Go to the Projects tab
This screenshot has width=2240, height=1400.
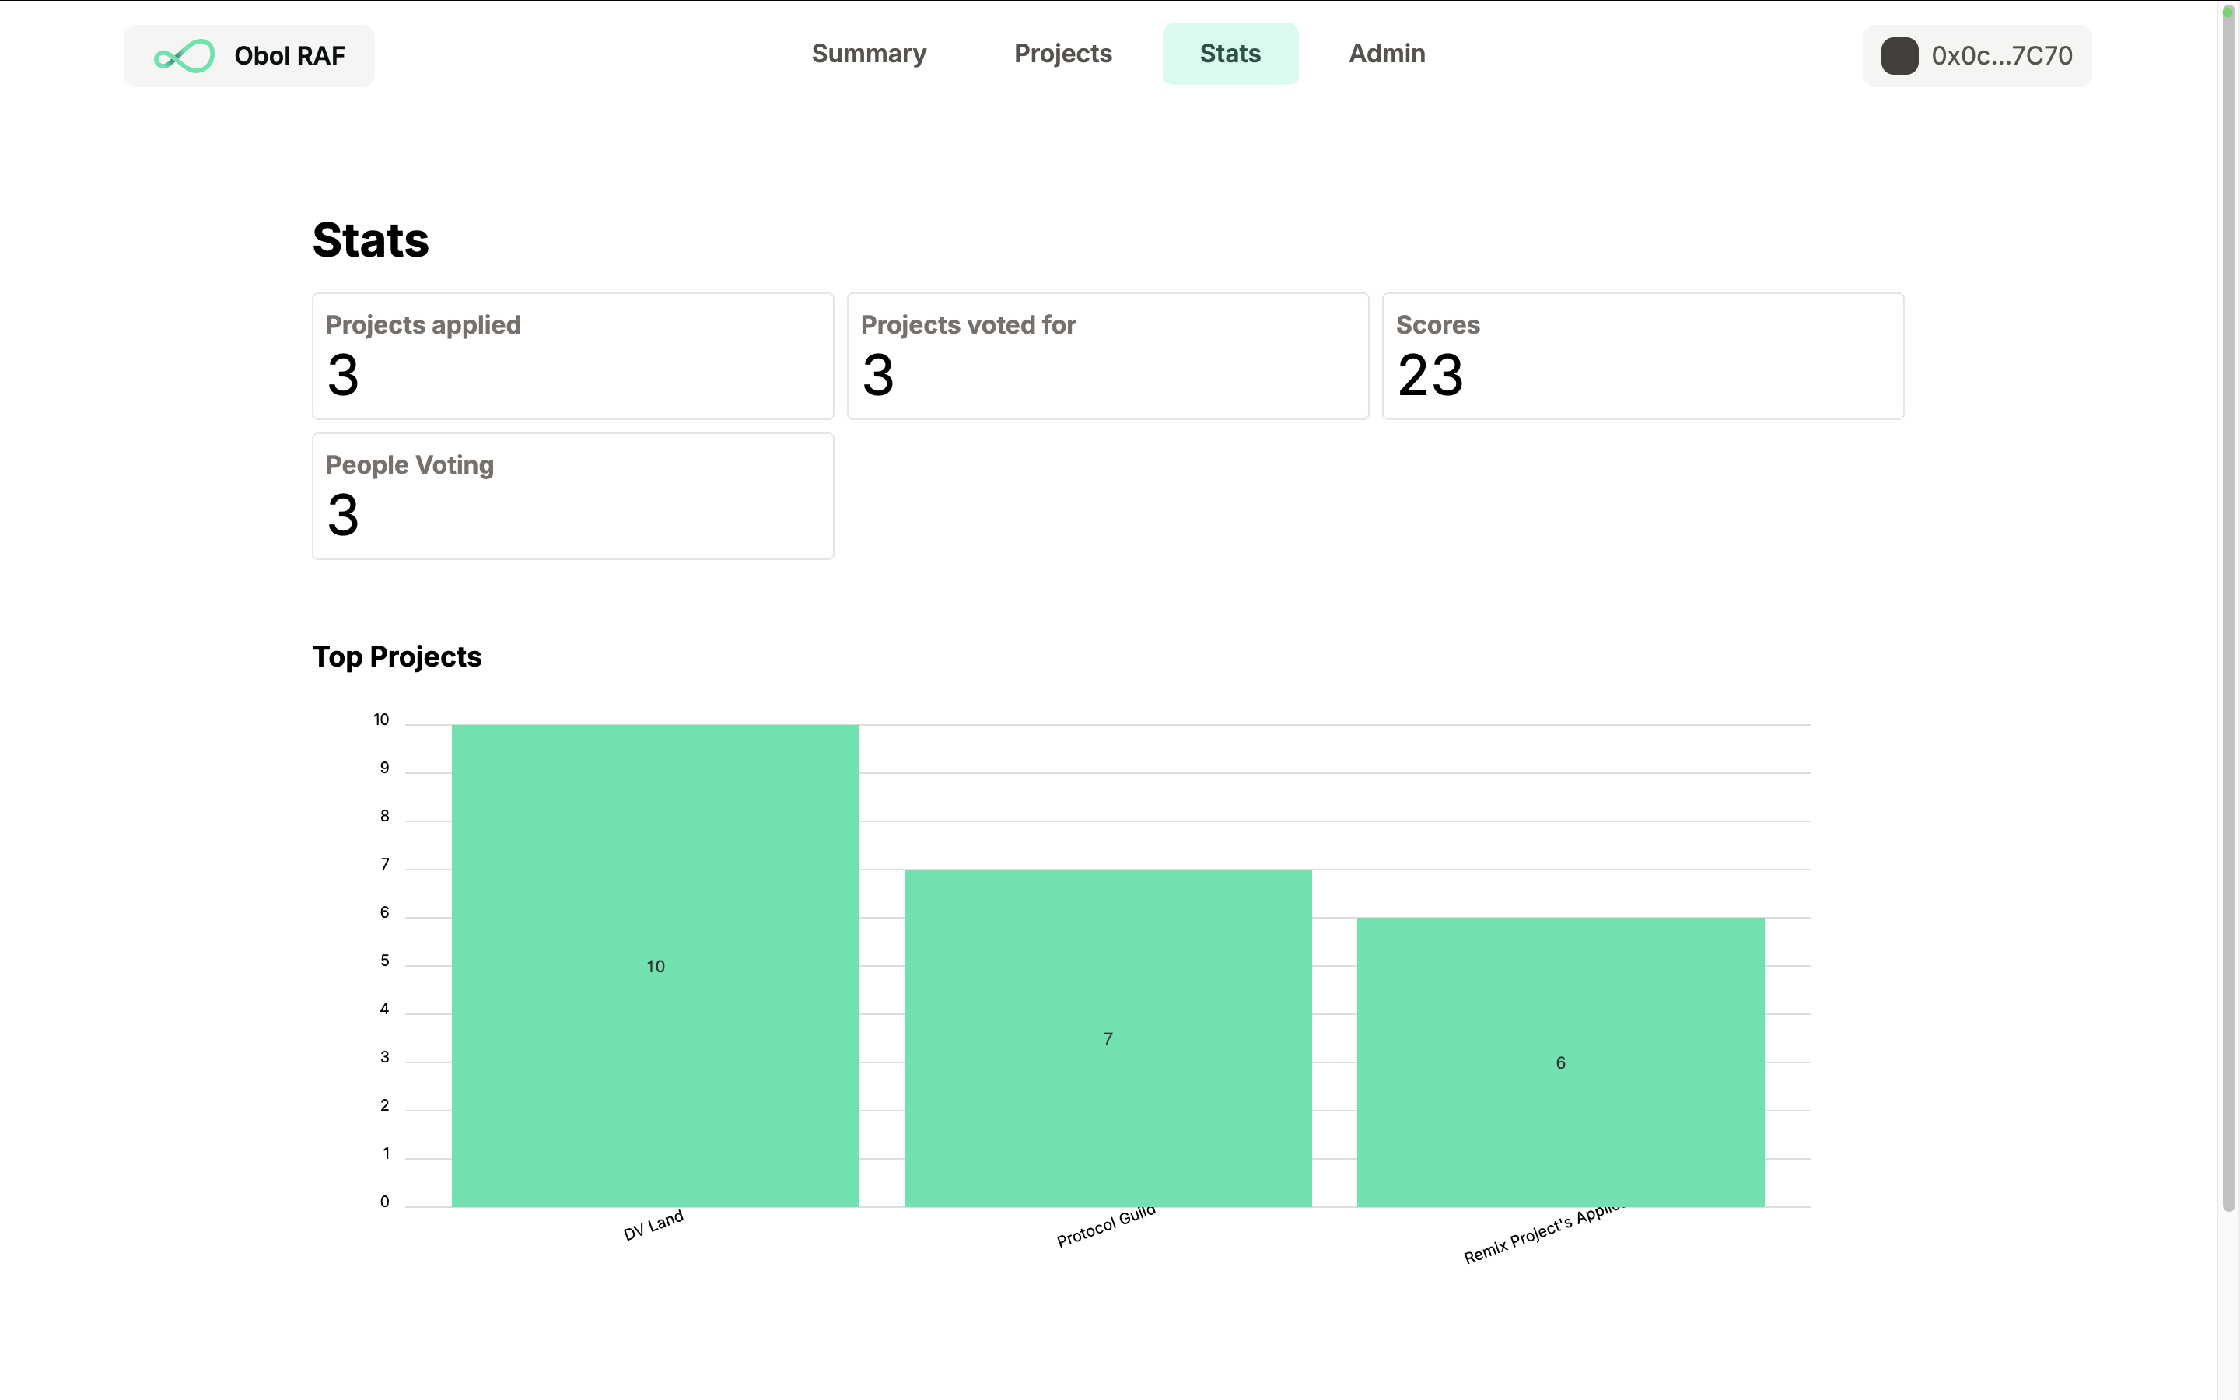coord(1062,54)
